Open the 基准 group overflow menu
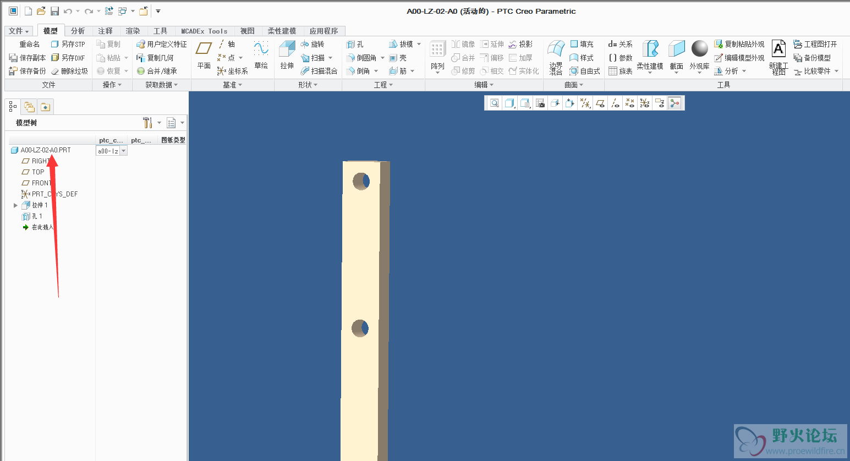 pyautogui.click(x=232, y=85)
